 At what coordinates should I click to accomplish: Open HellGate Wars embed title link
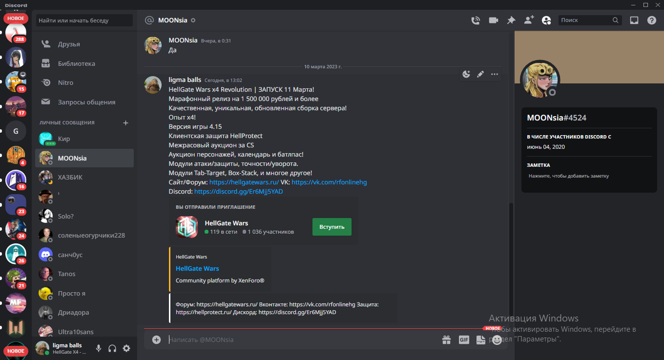197,268
